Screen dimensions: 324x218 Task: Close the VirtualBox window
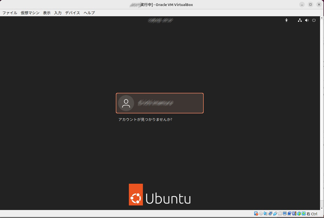[x=319, y=4]
